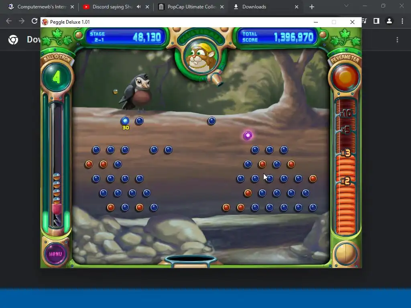Click the Peggle Deluxe 1.01 window title
Screen dimensions: 411x308
[70, 22]
